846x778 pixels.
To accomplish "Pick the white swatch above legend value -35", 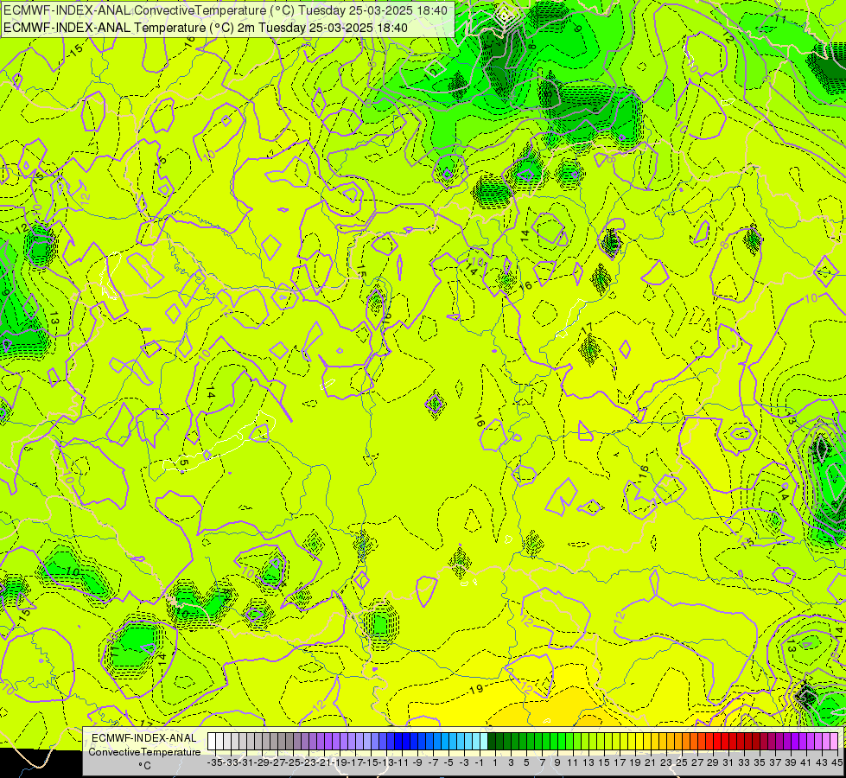I will 212,741.
